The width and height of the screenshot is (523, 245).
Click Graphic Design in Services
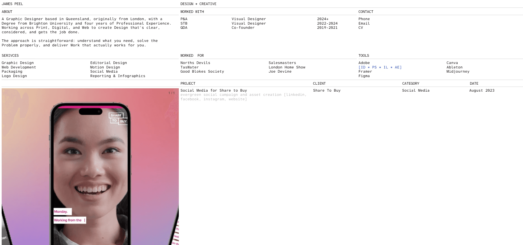(x=18, y=63)
